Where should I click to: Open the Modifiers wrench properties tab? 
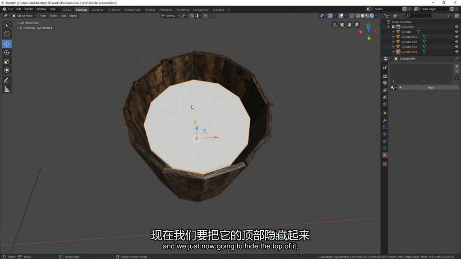coord(385,120)
